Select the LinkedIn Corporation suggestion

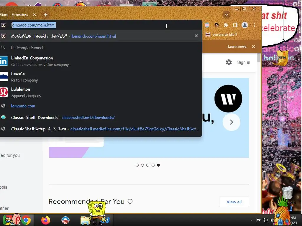(x=101, y=61)
